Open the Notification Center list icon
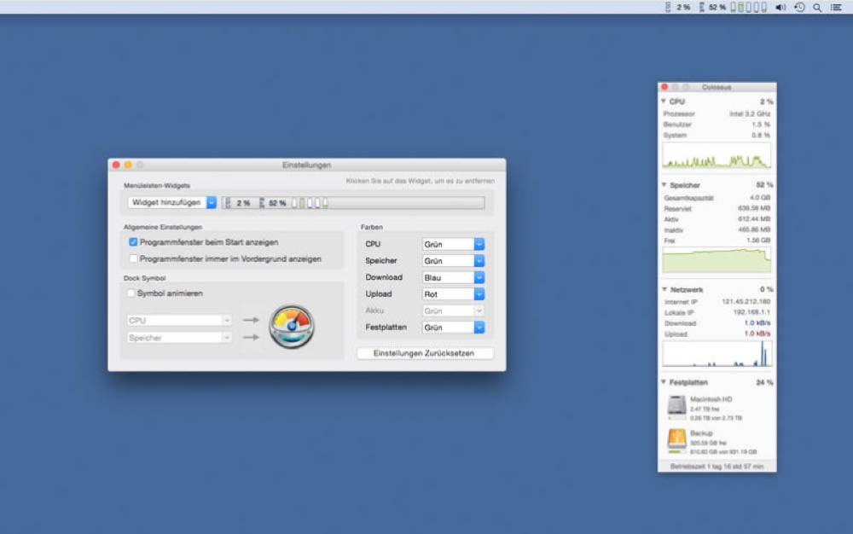853x534 pixels. click(x=836, y=7)
